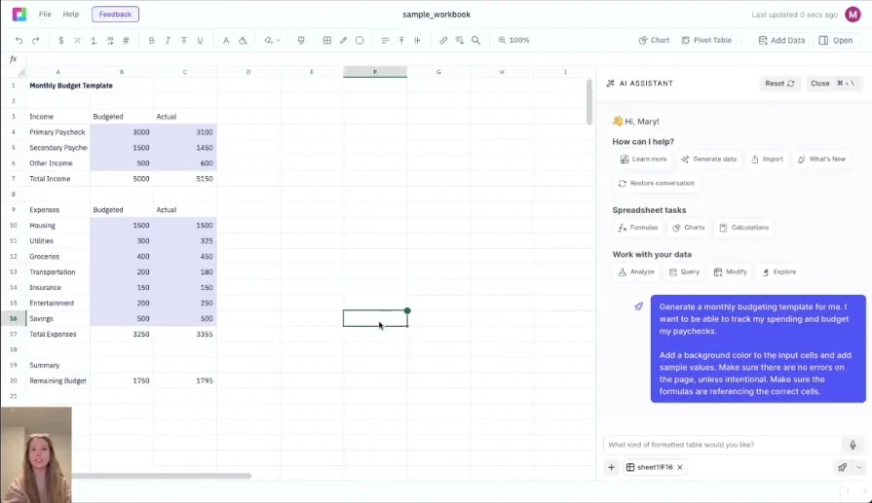
Task: Open the 100% zoom control
Action: click(513, 41)
